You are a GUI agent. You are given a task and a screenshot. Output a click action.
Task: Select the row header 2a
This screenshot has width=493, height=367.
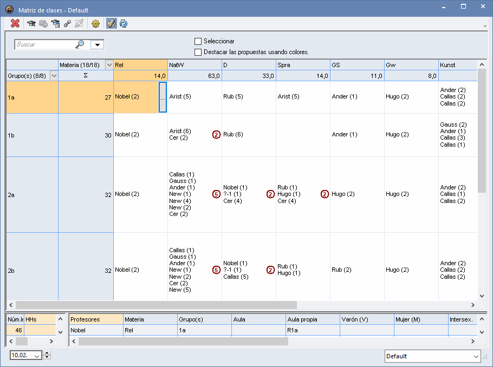(x=32, y=195)
